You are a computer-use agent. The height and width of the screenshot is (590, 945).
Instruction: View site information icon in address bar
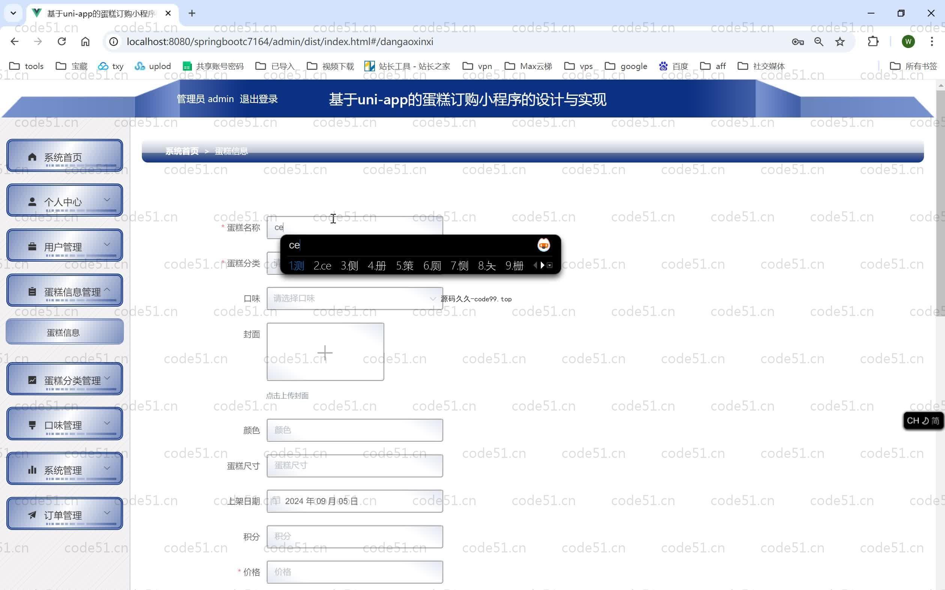114,41
